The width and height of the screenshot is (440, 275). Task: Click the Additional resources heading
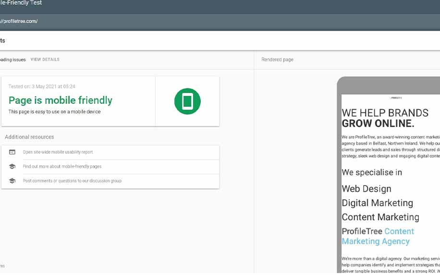coord(29,137)
